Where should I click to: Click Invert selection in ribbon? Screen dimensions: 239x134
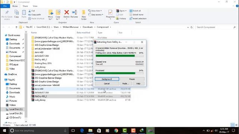click(138, 18)
